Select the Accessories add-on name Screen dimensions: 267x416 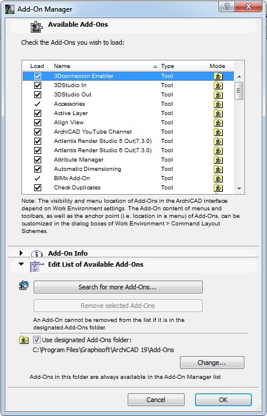click(70, 104)
